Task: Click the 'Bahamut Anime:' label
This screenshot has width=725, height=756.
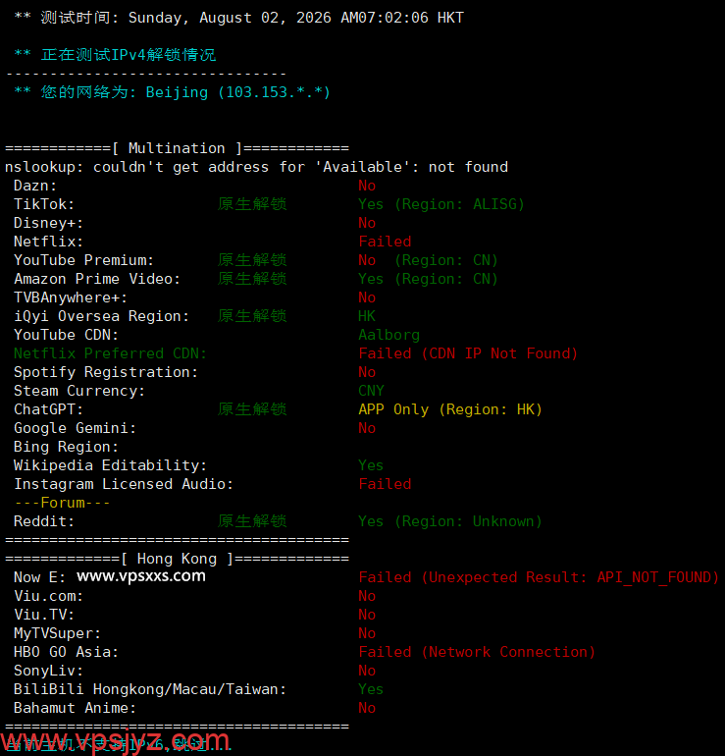Action: coord(75,708)
